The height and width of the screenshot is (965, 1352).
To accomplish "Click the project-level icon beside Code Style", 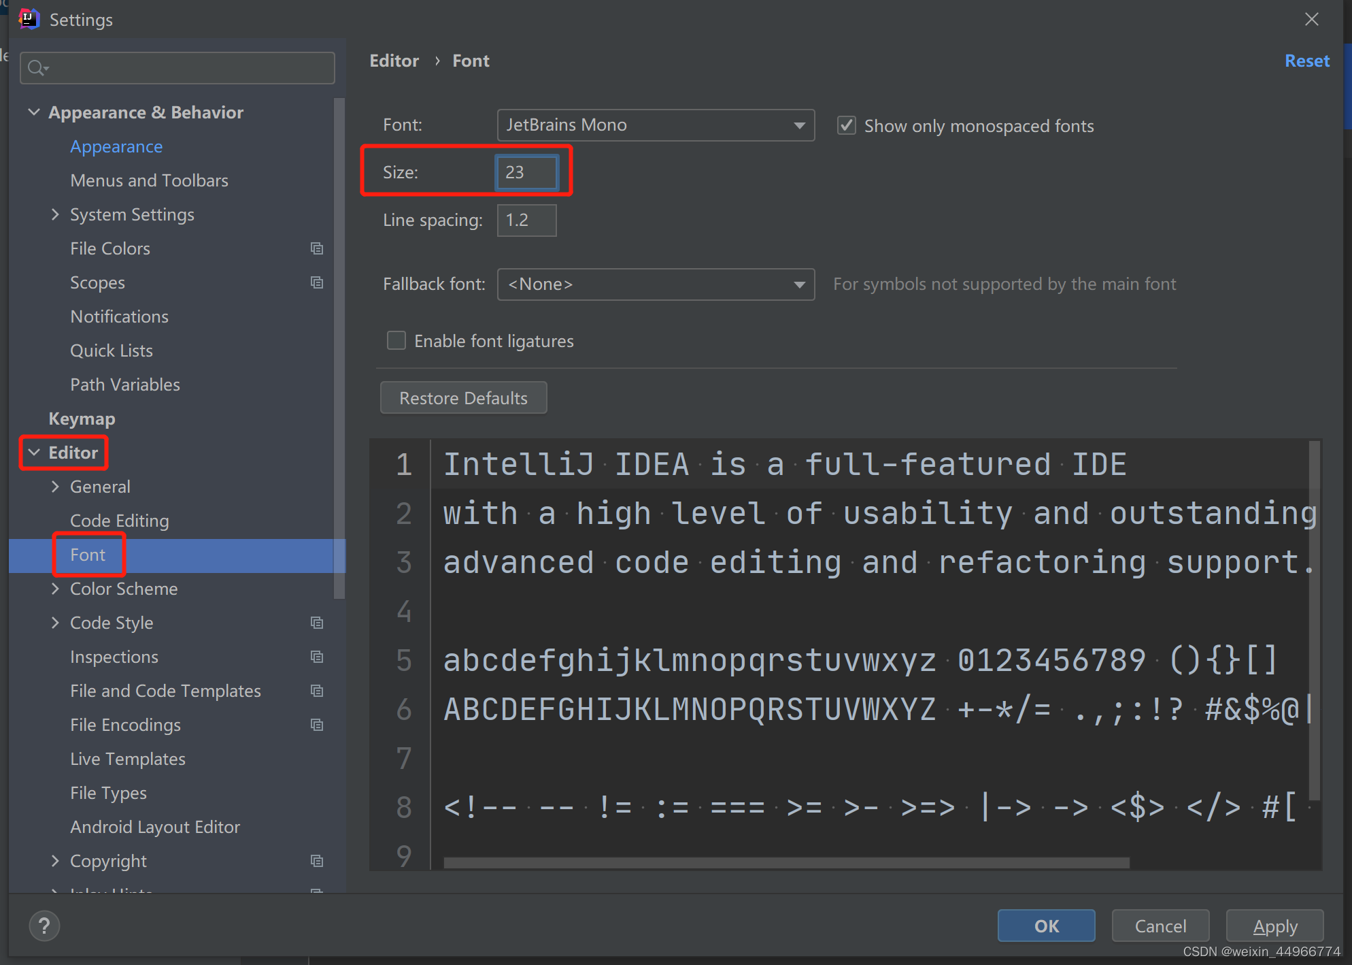I will (317, 623).
